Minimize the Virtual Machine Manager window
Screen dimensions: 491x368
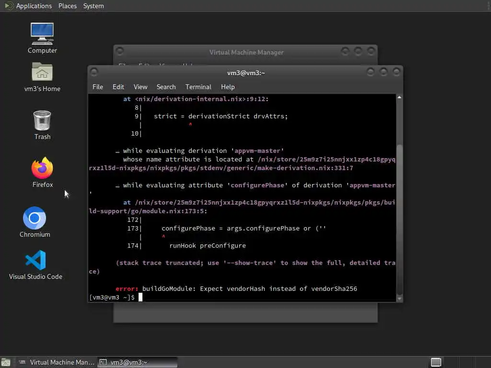coord(345,51)
